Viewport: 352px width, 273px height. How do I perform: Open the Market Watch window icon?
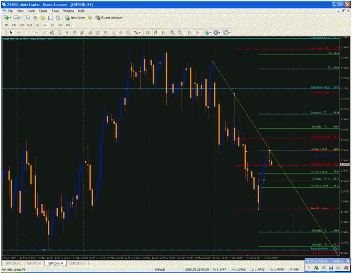pos(27,17)
